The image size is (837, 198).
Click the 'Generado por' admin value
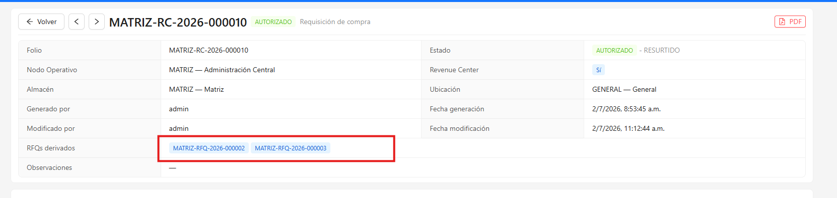(179, 109)
